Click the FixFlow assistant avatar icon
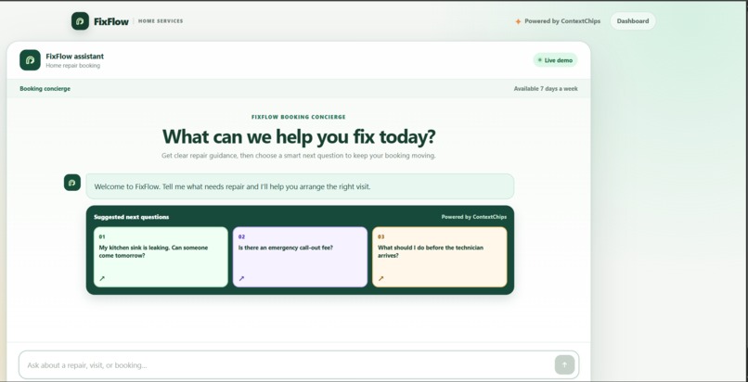 [x=30, y=60]
